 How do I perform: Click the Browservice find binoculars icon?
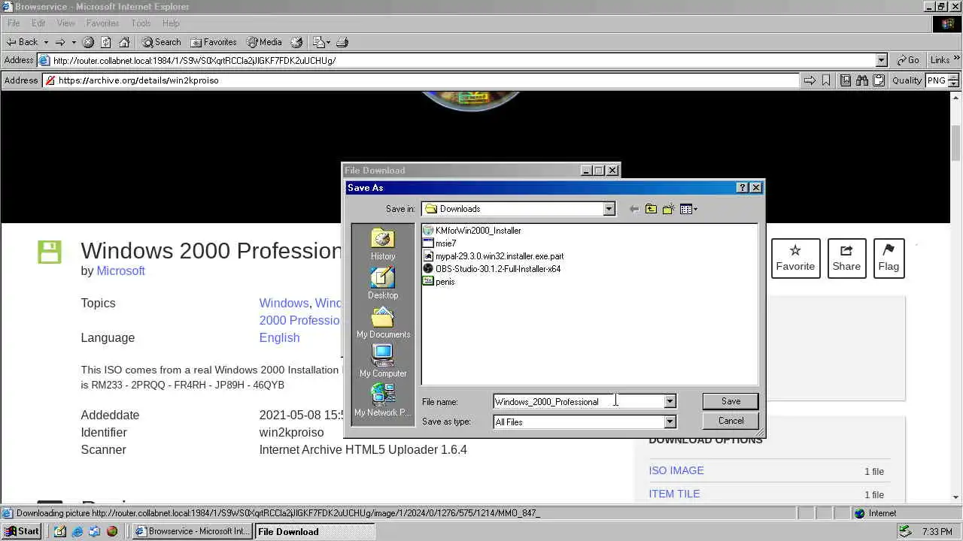(x=862, y=80)
